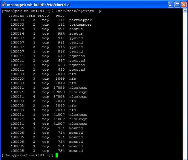Click the 'vers' column header

[31, 16]
